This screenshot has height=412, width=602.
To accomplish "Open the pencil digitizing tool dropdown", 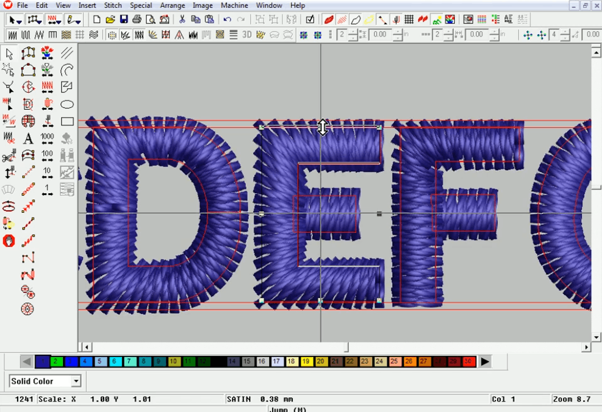I will [x=78, y=21].
